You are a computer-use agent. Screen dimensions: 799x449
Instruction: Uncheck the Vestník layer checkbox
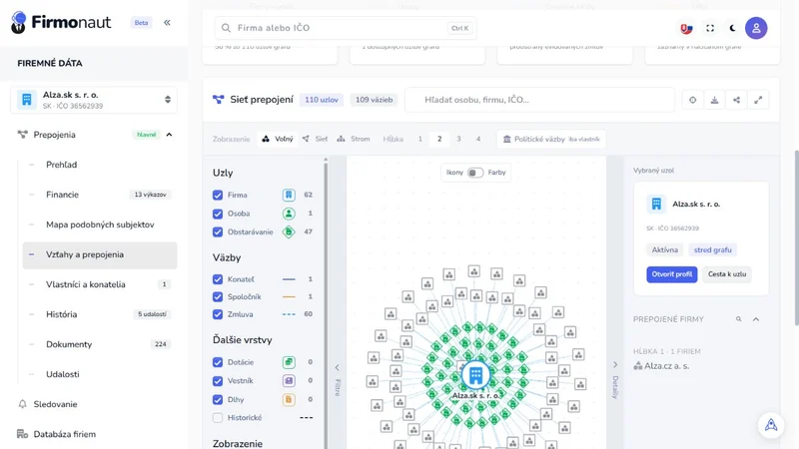pos(218,381)
